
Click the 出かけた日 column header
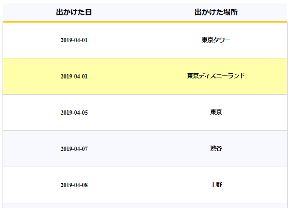tap(74, 12)
